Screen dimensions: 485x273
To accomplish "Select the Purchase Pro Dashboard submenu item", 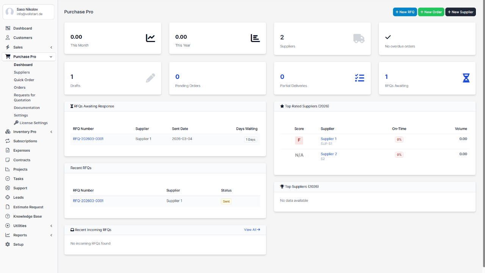I will [x=23, y=65].
